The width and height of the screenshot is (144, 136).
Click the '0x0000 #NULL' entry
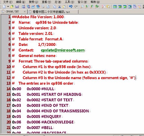point(40,89)
